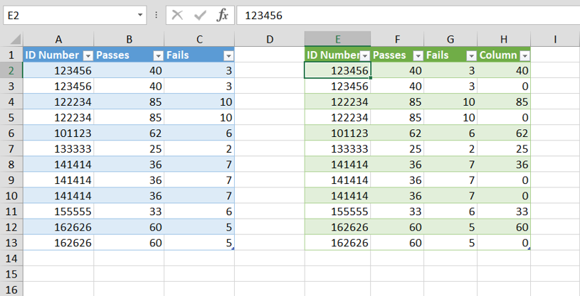The image size is (580, 296).
Task: Select cell H11 containing 33
Action: tap(504, 211)
